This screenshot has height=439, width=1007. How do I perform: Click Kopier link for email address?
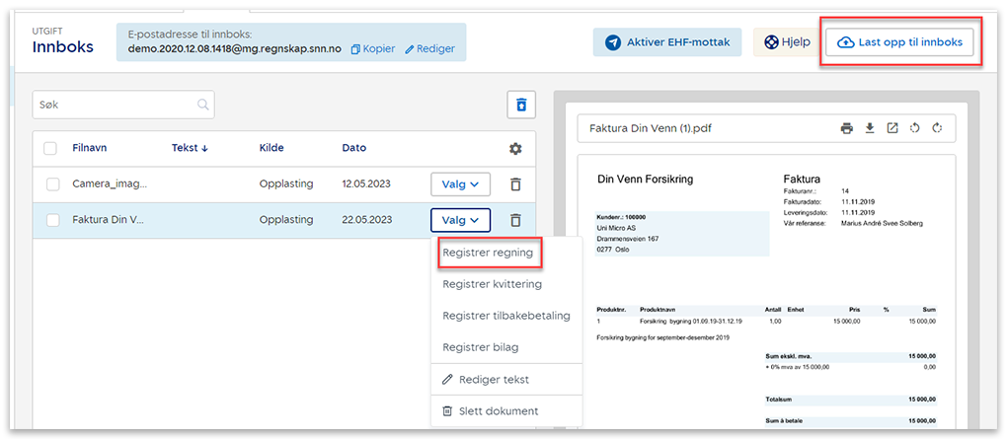coord(371,48)
